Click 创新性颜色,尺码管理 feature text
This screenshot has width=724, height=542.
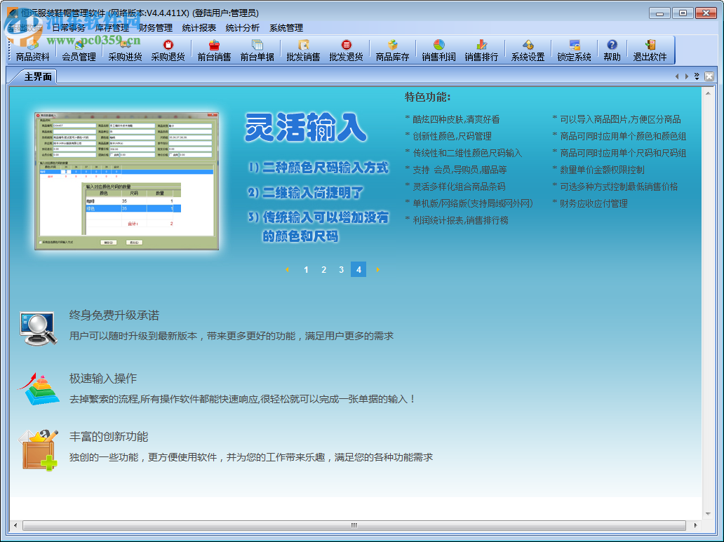point(452,136)
